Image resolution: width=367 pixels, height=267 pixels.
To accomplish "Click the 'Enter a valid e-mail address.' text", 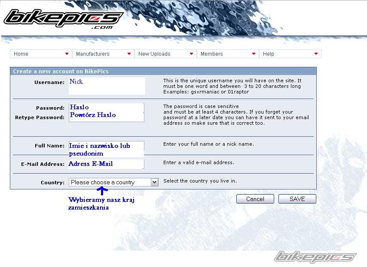I will (199, 162).
